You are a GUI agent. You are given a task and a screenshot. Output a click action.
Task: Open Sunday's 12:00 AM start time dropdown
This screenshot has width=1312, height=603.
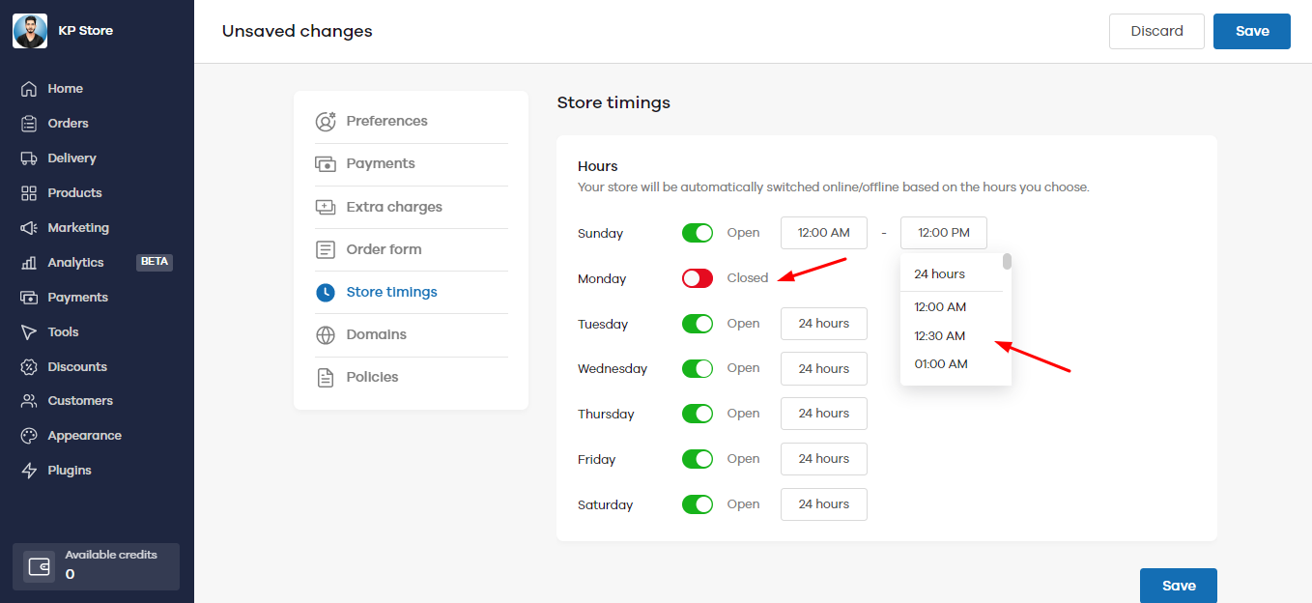tap(823, 233)
